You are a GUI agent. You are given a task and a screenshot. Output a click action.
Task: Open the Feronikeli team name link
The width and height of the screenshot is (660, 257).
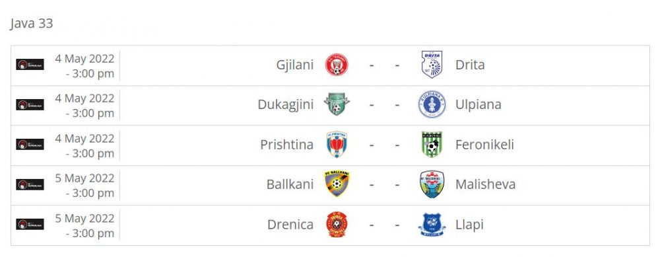(x=484, y=145)
